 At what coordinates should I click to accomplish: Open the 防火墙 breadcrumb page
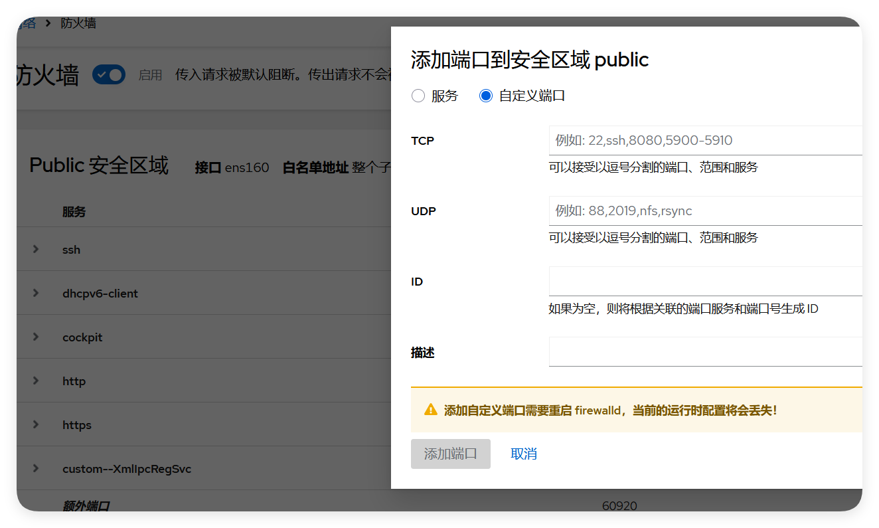click(80, 23)
